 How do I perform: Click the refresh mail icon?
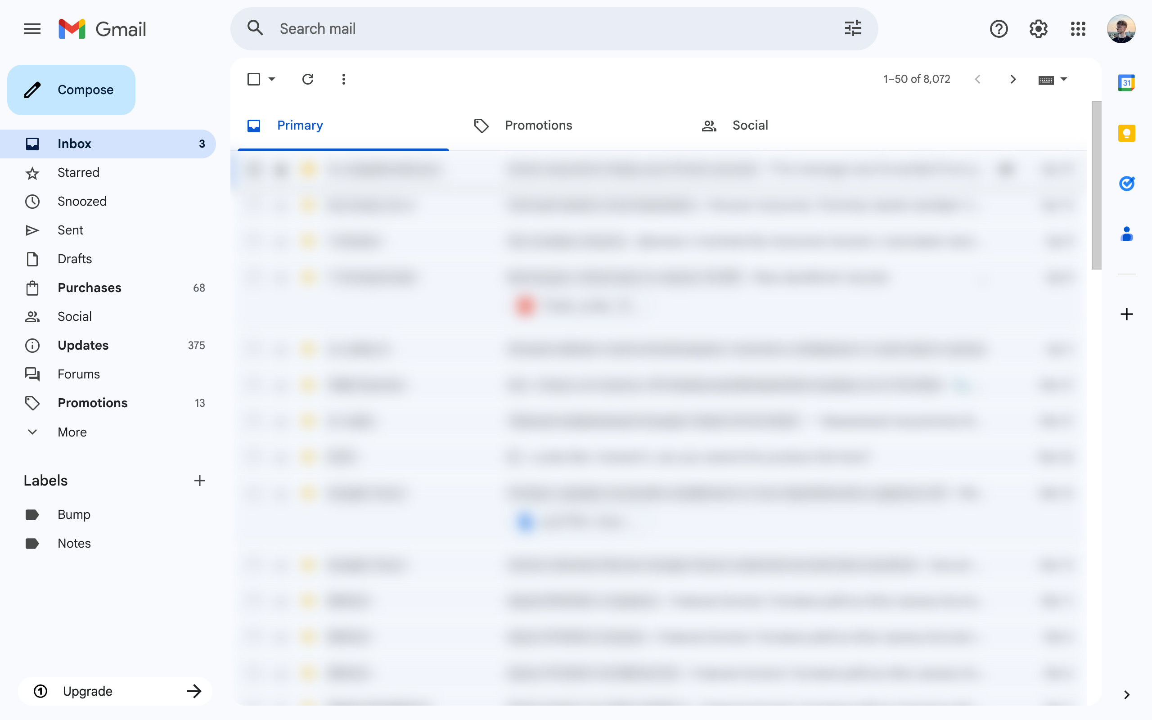coord(307,79)
